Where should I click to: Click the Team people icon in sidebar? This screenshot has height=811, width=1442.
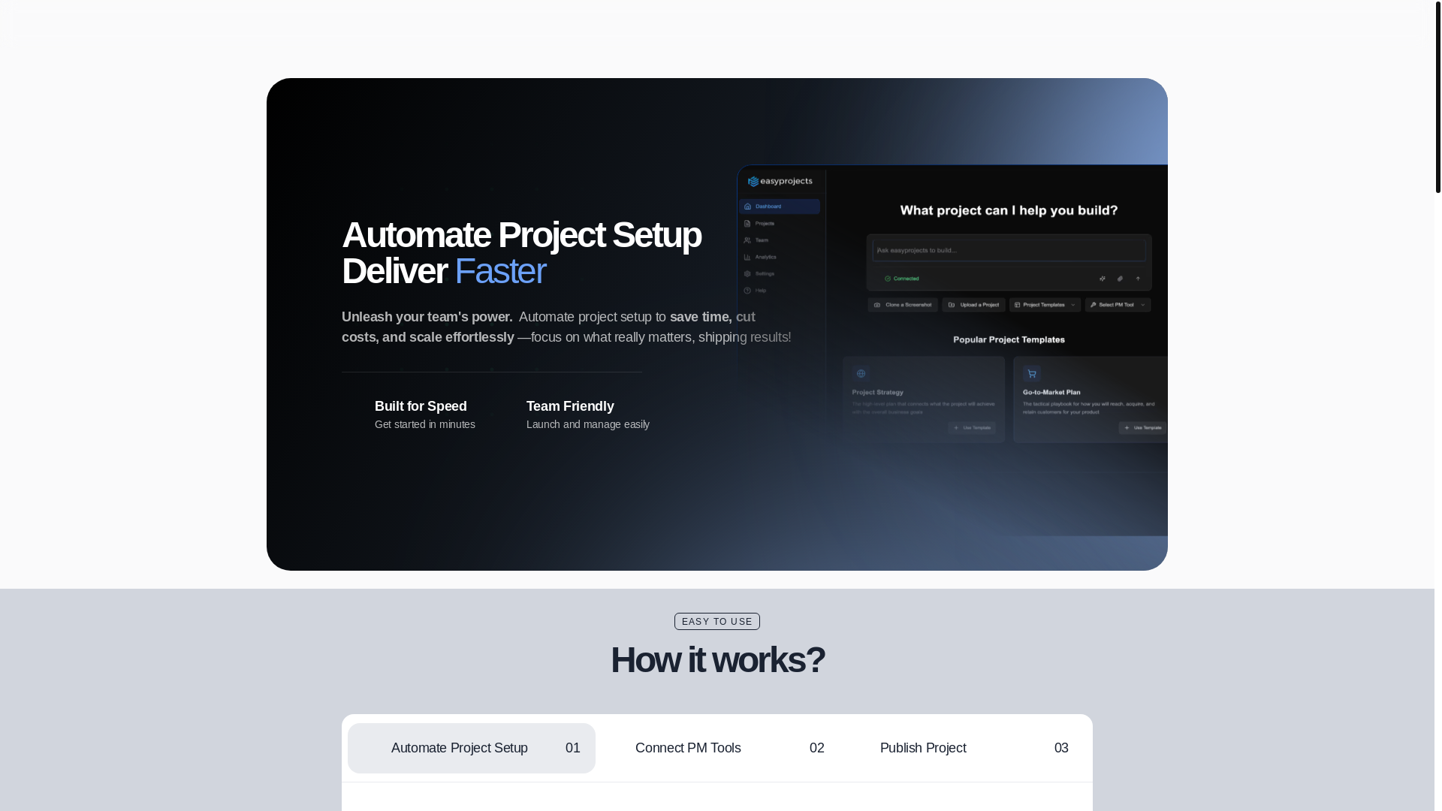747,240
